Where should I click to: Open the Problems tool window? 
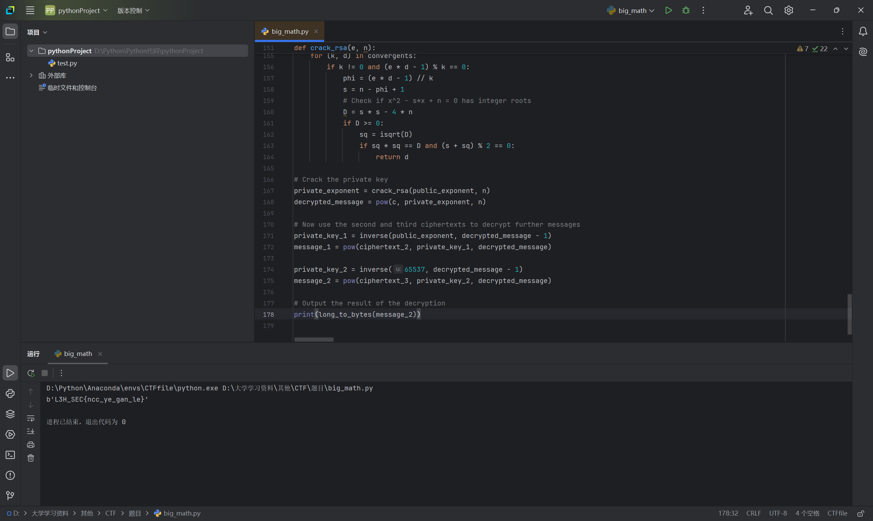coord(10,475)
